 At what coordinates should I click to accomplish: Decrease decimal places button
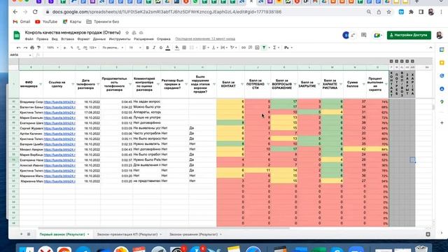(x=78, y=48)
